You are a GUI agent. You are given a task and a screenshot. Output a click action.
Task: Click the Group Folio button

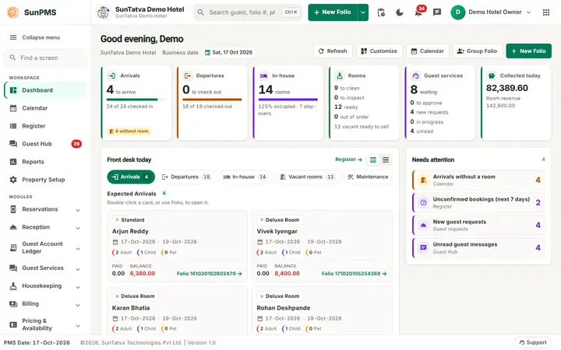pos(478,51)
